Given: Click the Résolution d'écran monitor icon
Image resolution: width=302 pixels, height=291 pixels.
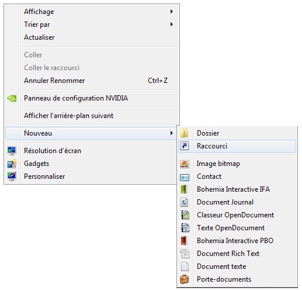Looking at the screenshot, I should (12, 151).
